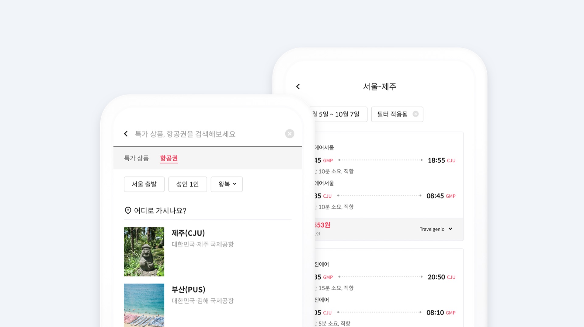Click the 20:50 CJU arrival time
This screenshot has height=327, width=584.
point(442,277)
